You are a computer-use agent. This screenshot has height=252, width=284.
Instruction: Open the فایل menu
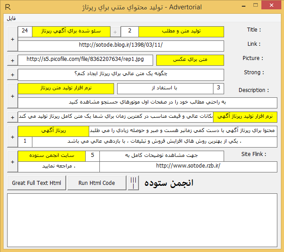click(11, 19)
